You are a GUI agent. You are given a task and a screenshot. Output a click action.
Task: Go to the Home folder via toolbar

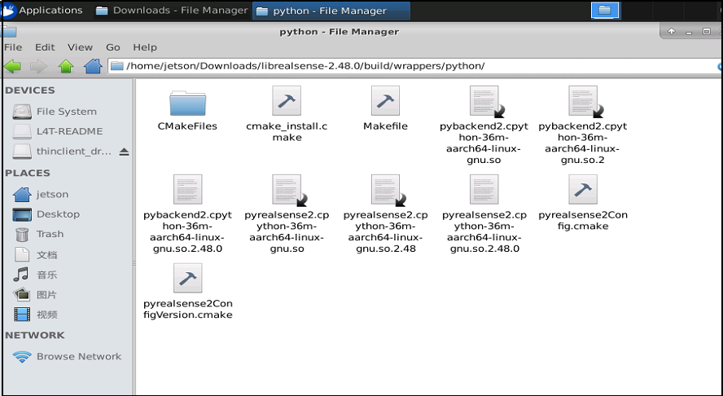[93, 67]
